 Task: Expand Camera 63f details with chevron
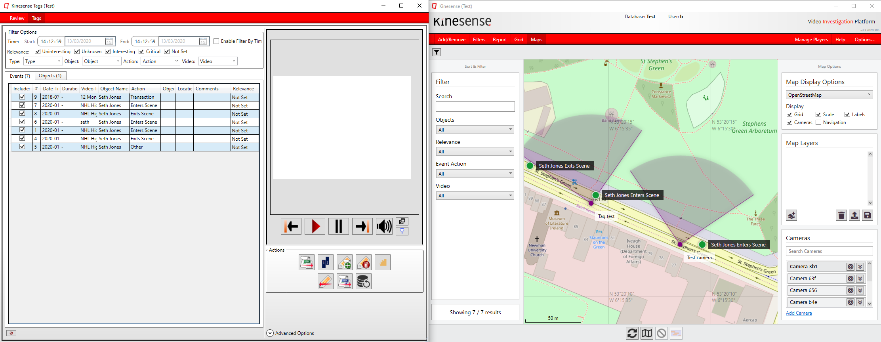click(x=860, y=279)
